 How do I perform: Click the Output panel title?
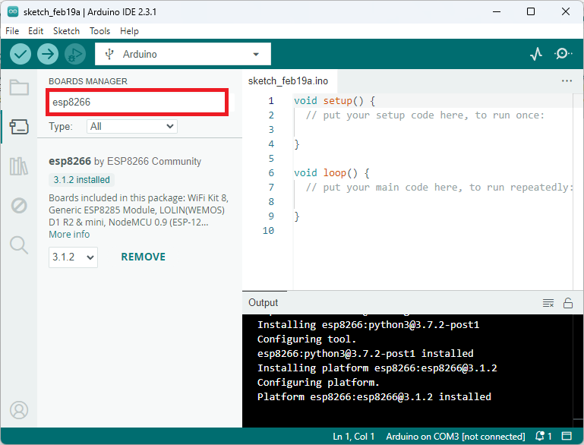[263, 303]
